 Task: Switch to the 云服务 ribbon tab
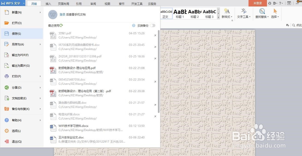[152, 4]
